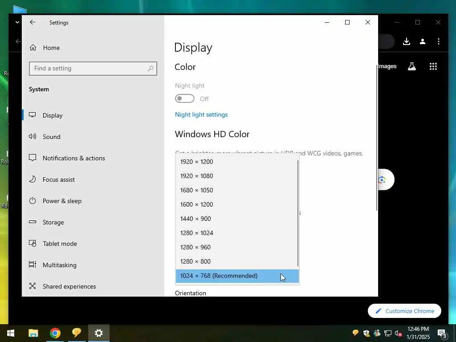Open Chrome three-dot menu
Image resolution: width=456 pixels, height=342 pixels.
439,41
